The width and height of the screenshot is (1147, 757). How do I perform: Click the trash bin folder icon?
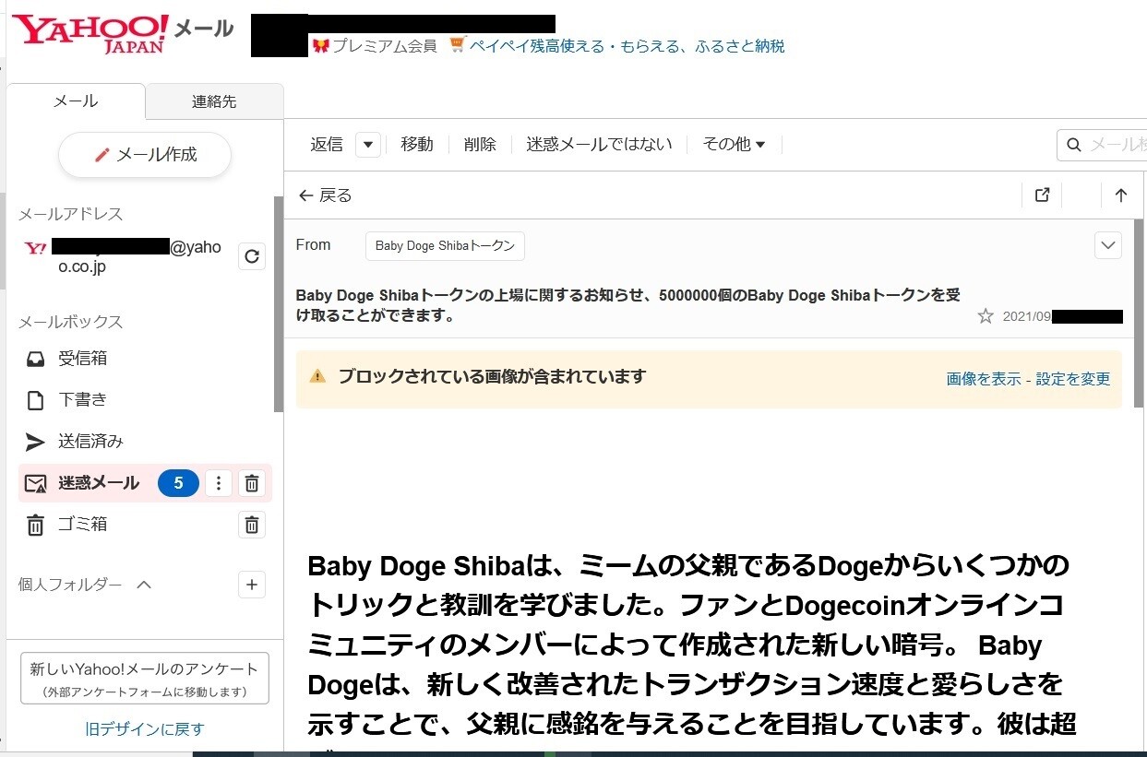(35, 526)
